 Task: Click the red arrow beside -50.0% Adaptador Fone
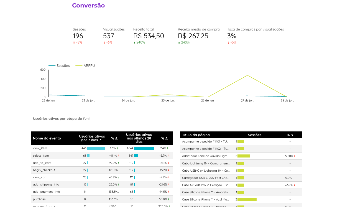(x=295, y=156)
